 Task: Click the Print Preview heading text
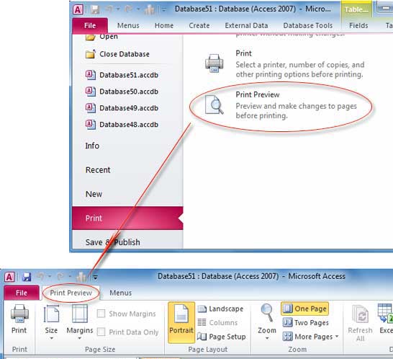[x=258, y=94]
